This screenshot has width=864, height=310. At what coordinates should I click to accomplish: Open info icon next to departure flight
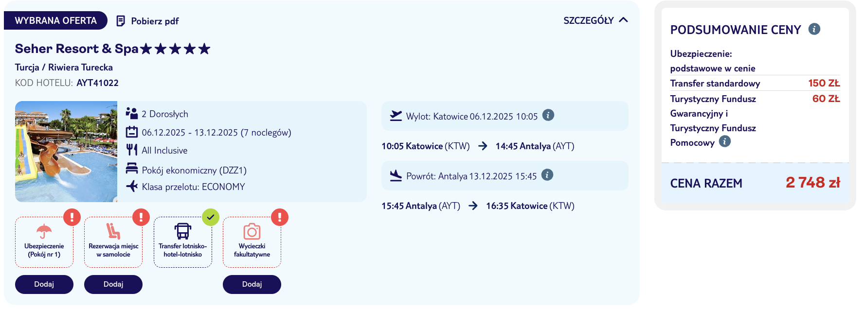click(x=548, y=115)
